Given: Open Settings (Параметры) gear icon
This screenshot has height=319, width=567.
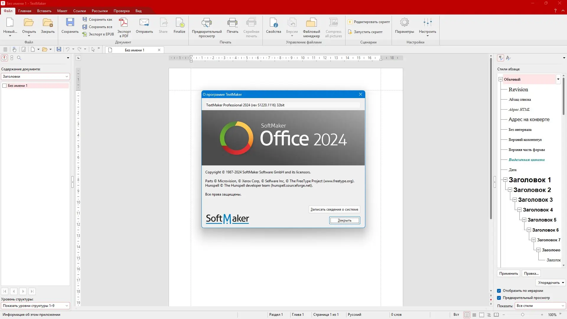Looking at the screenshot, I should (404, 22).
